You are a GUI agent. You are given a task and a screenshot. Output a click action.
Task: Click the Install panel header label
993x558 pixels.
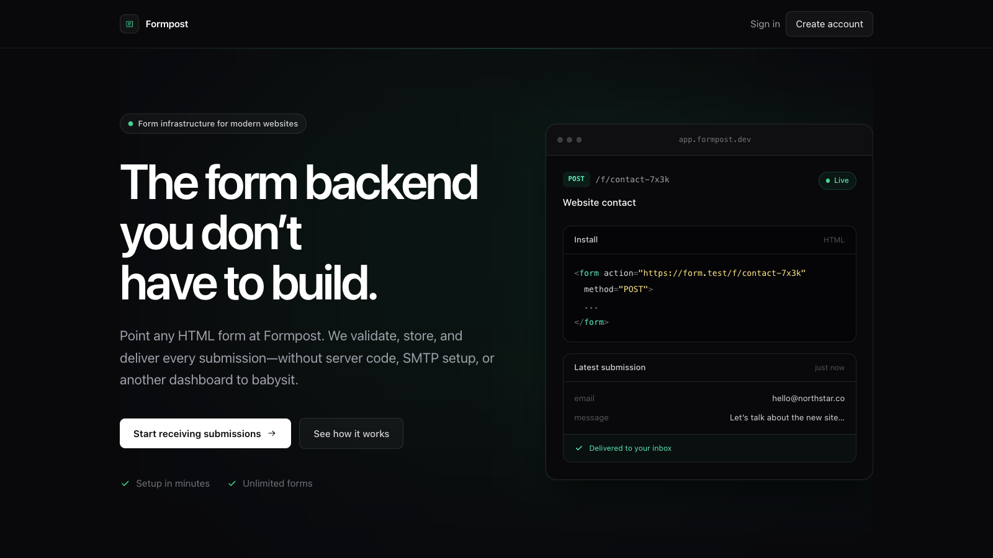586,240
